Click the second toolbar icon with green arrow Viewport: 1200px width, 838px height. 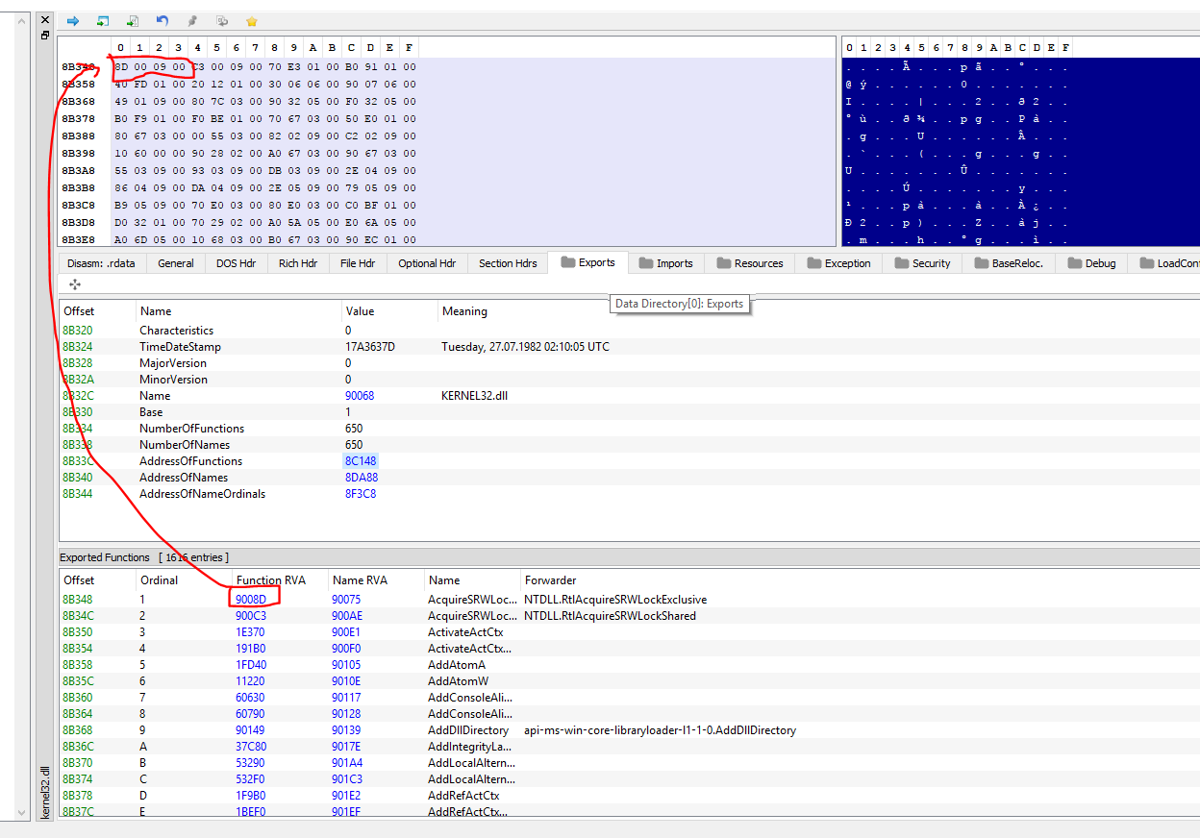pyautogui.click(x=103, y=20)
